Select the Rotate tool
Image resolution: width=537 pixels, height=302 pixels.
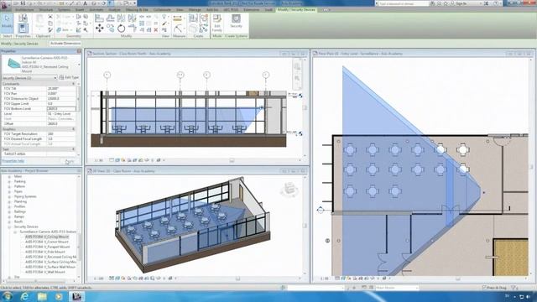(121, 29)
